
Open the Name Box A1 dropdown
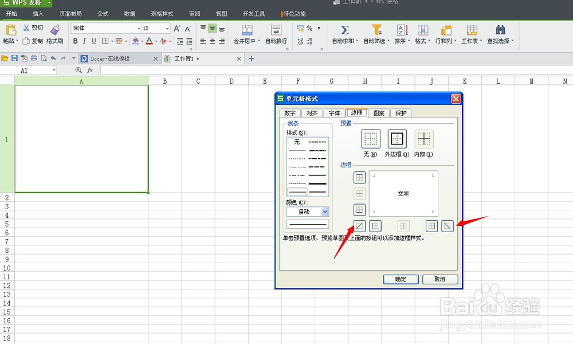[54, 70]
